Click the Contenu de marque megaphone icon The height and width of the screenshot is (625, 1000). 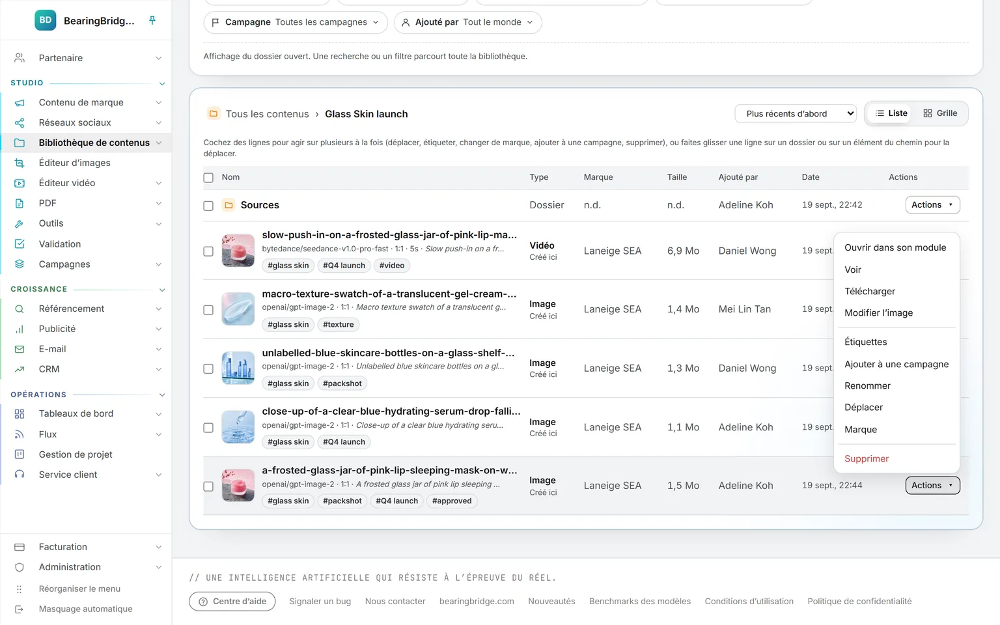(x=20, y=103)
